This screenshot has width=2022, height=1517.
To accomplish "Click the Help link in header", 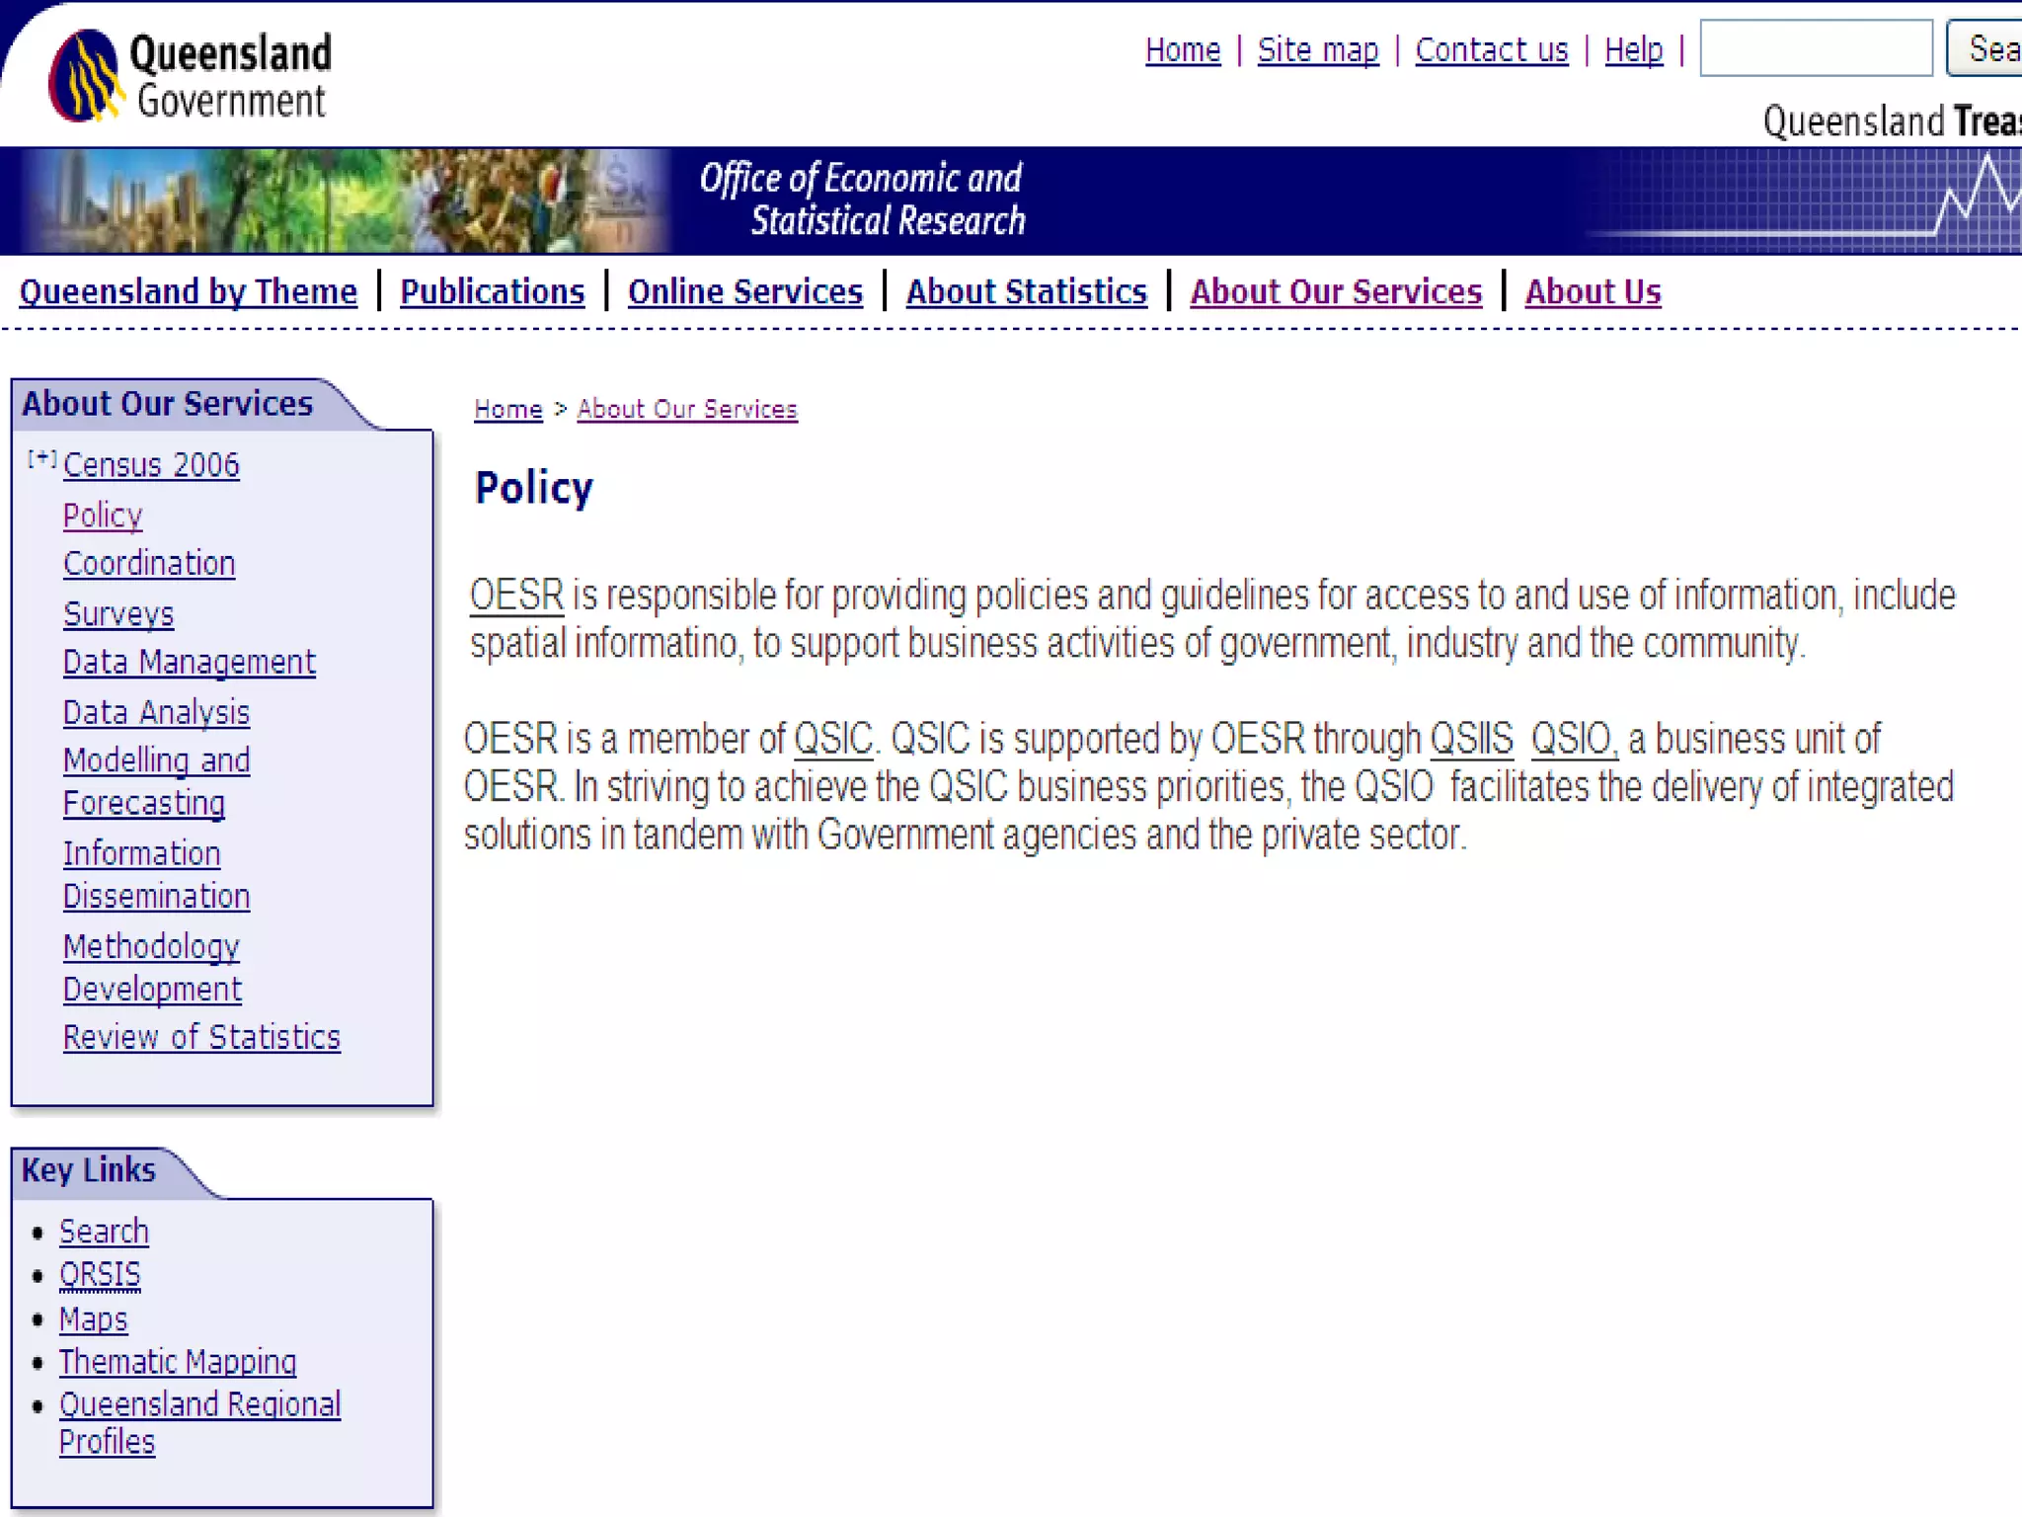I will (1633, 49).
